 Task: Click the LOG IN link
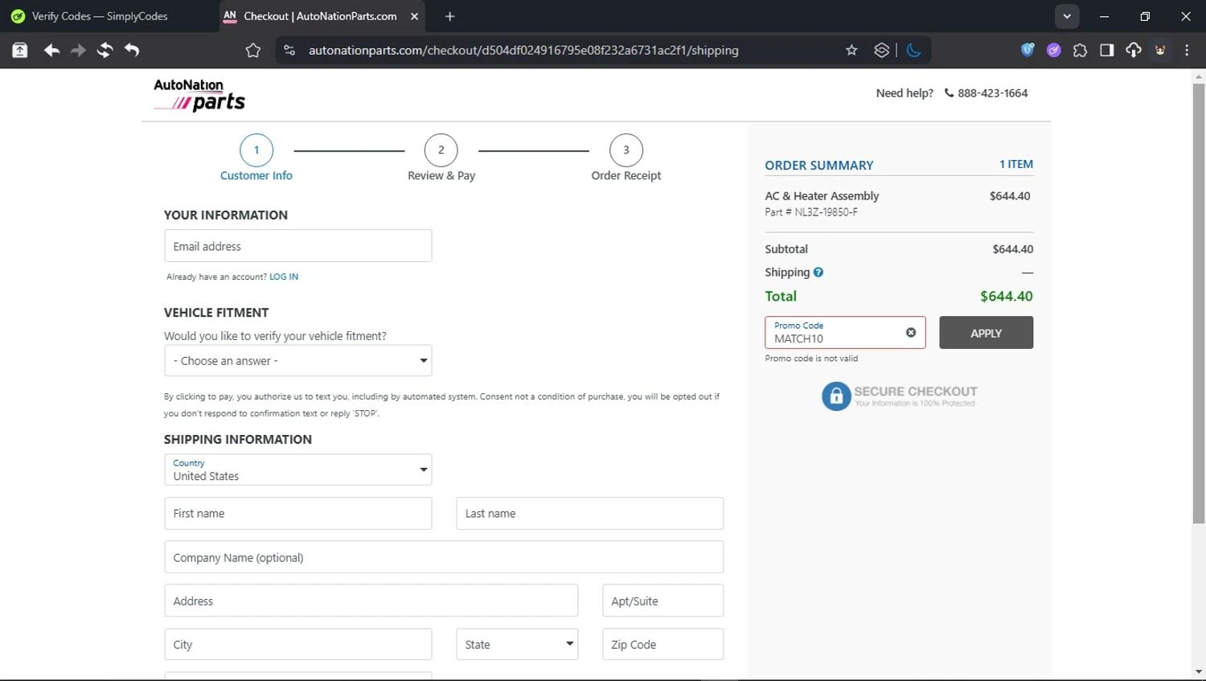click(x=284, y=277)
